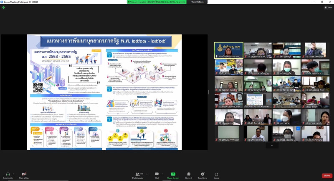
Task: Open the Participants panel
Action: click(138, 176)
